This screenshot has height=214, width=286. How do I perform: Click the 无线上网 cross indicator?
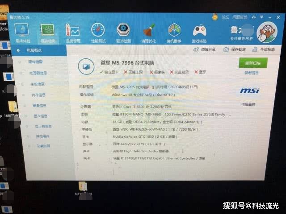pyautogui.click(x=133, y=72)
